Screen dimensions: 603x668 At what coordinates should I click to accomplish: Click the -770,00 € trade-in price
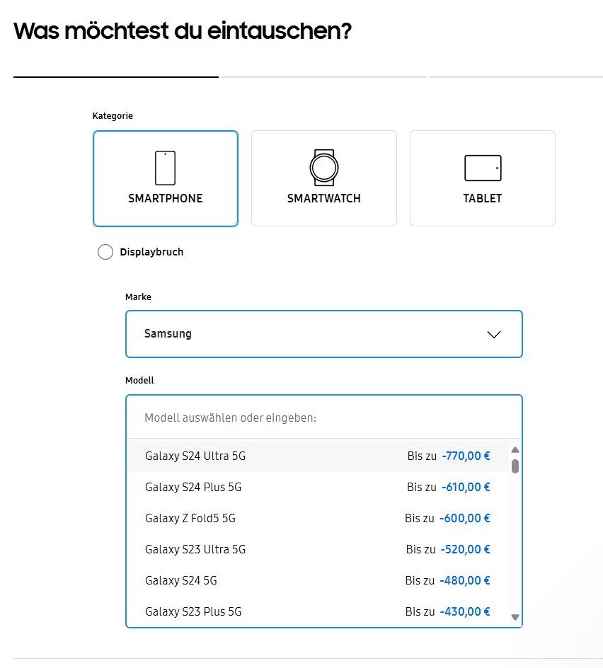click(x=466, y=456)
